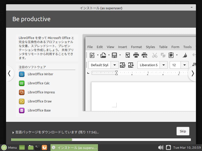Click the Show Desktop icon in the taskbar
Image resolution: width=202 pixels, height=151 pixels.
tap(22, 147)
